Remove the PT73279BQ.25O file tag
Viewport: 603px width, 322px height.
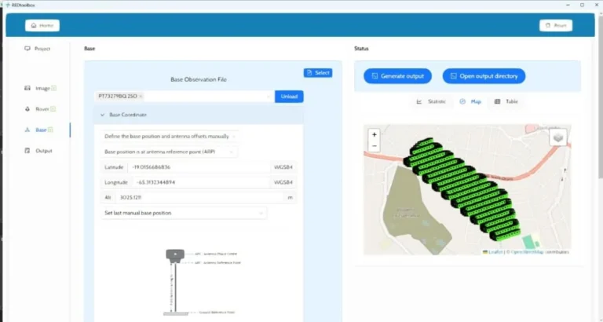tap(141, 96)
